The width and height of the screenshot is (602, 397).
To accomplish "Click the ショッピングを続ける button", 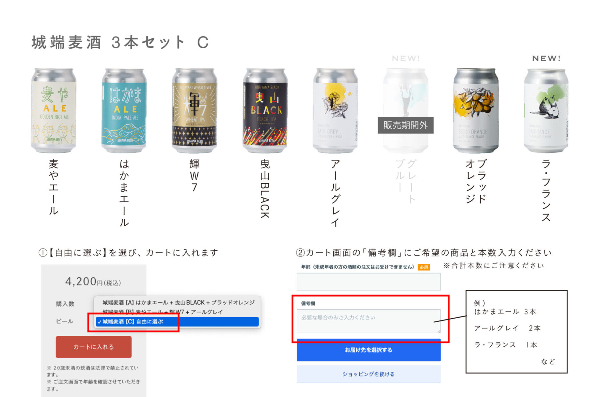I will coord(369,374).
